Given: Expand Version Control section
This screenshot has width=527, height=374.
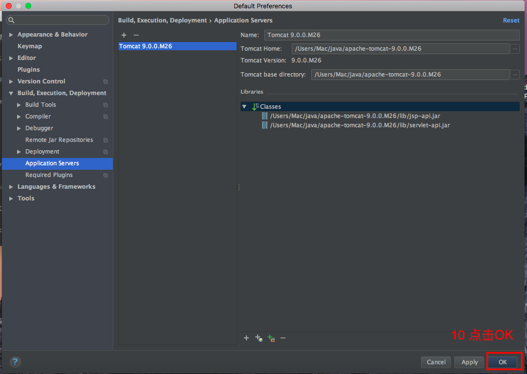Looking at the screenshot, I should [11, 81].
